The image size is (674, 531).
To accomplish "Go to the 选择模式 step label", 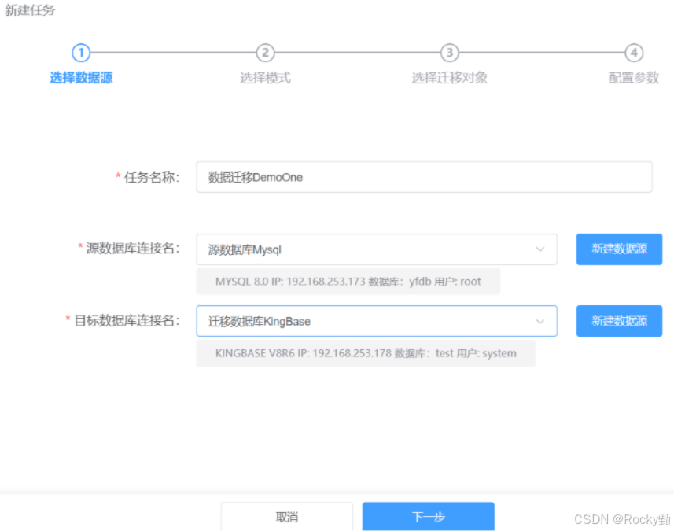I will click(x=265, y=78).
